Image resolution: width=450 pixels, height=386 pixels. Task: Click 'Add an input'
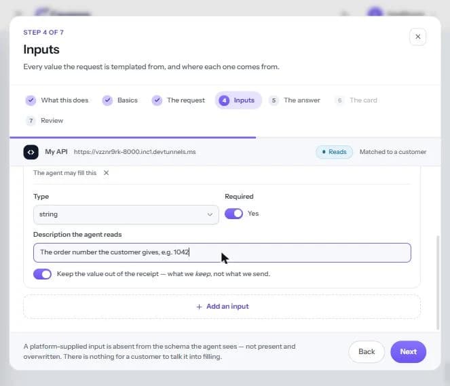(222, 307)
